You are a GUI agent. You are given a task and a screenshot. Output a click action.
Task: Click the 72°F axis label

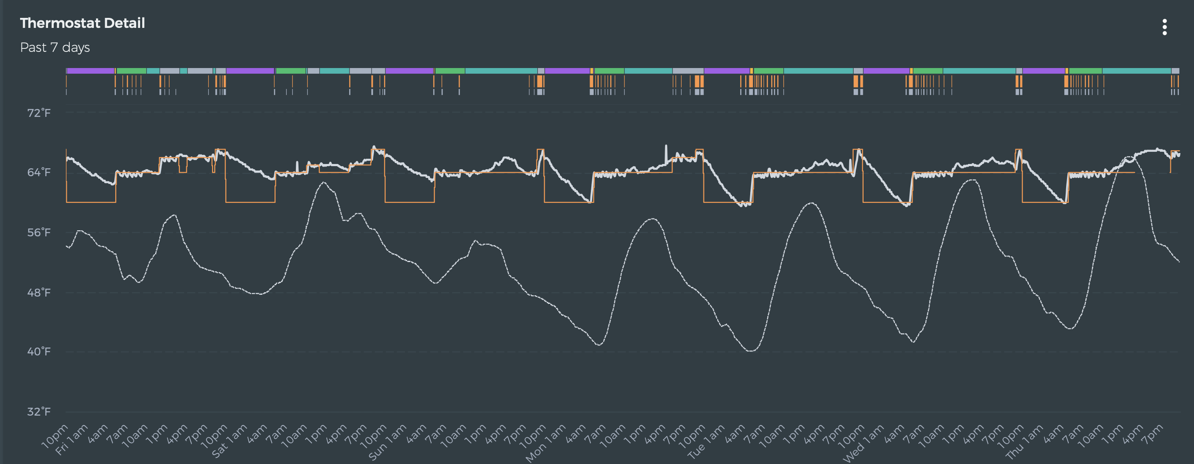(39, 113)
